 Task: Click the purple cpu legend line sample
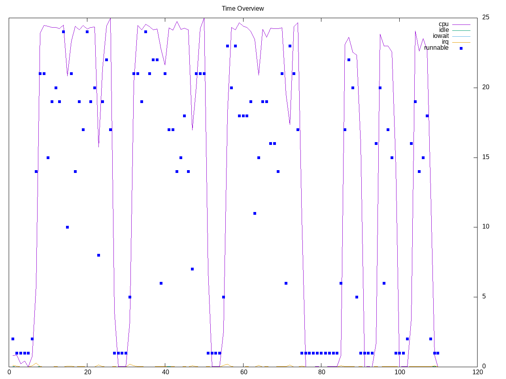[x=461, y=24]
